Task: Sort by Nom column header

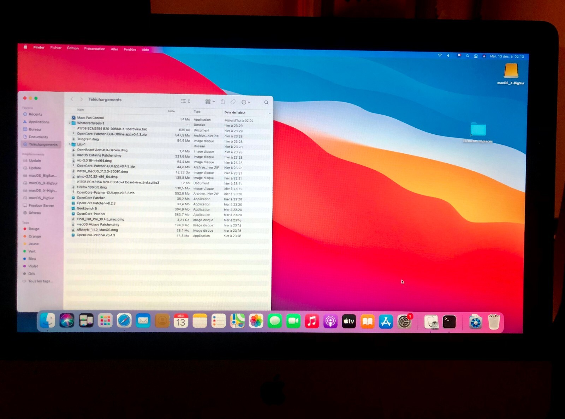Action: click(x=81, y=110)
